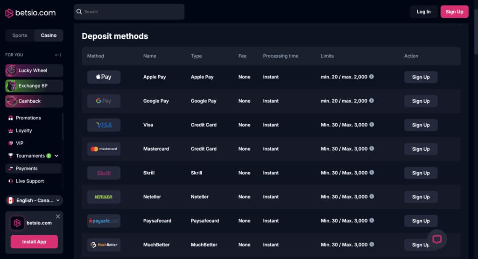The width and height of the screenshot is (478, 259).
Task: Show Visa limits info icon
Action: [x=372, y=124]
